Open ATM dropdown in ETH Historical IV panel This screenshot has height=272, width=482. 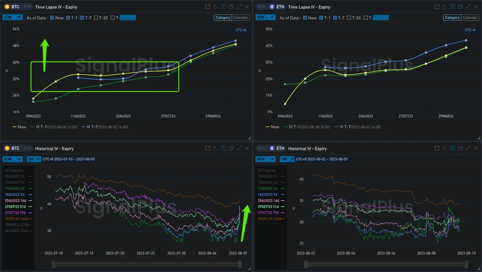pyautogui.click(x=265, y=159)
